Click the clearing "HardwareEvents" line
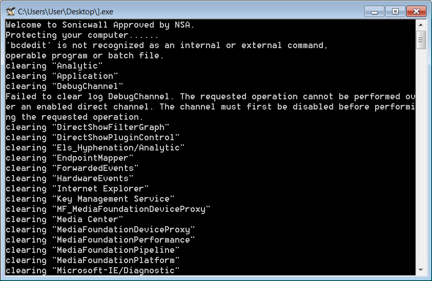The image size is (432, 281). coord(69,179)
